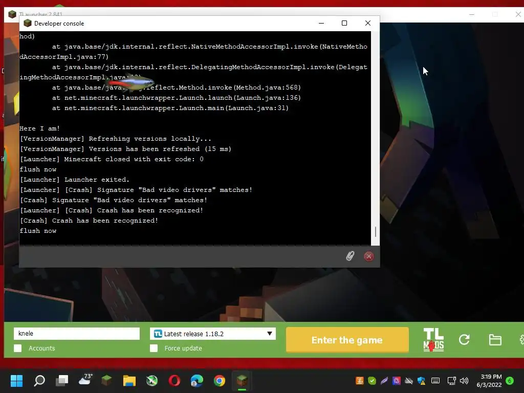Minimize the Developer console window
The width and height of the screenshot is (524, 393).
(321, 23)
